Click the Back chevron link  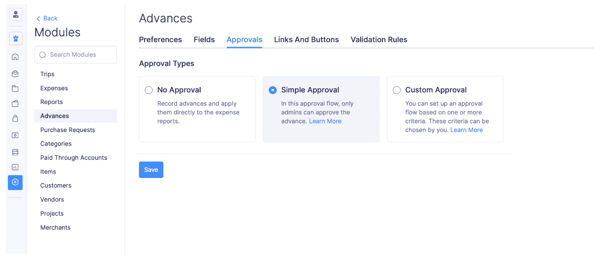click(47, 18)
